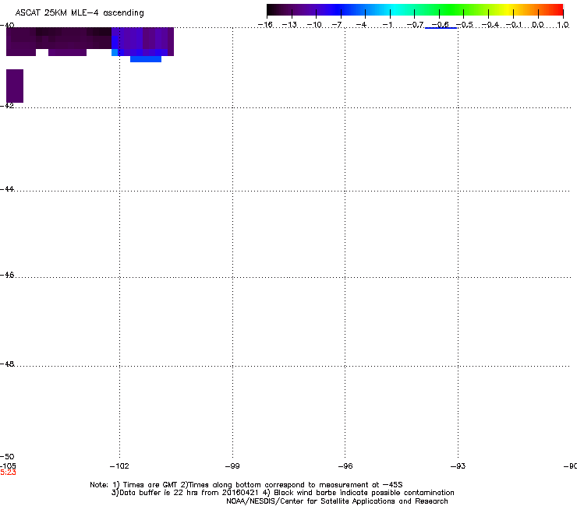The width and height of the screenshot is (577, 506).
Task: Click the -93 longitude axis label
Action: pos(458,466)
